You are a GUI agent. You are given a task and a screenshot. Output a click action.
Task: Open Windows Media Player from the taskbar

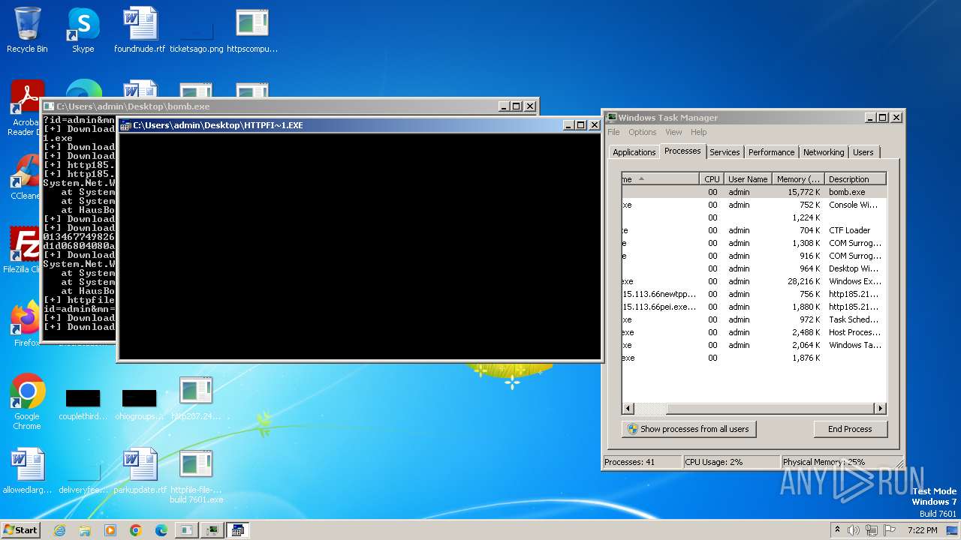(110, 530)
